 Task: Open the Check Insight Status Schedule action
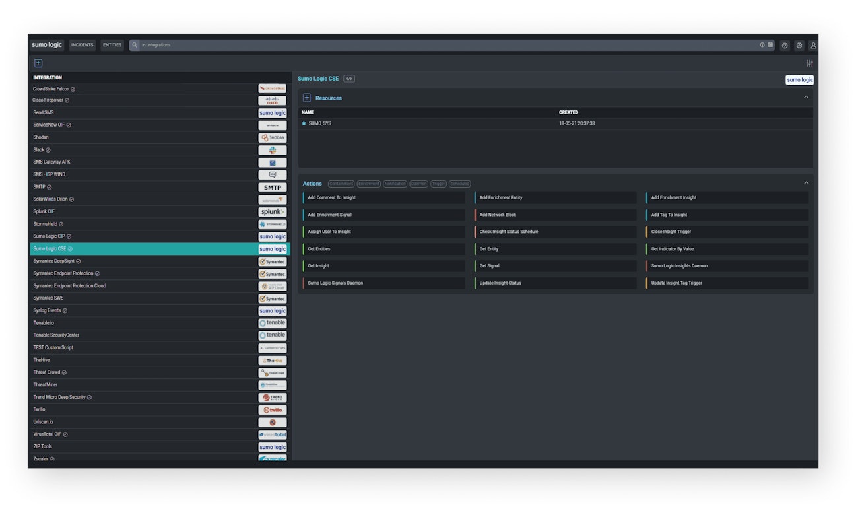(x=555, y=232)
